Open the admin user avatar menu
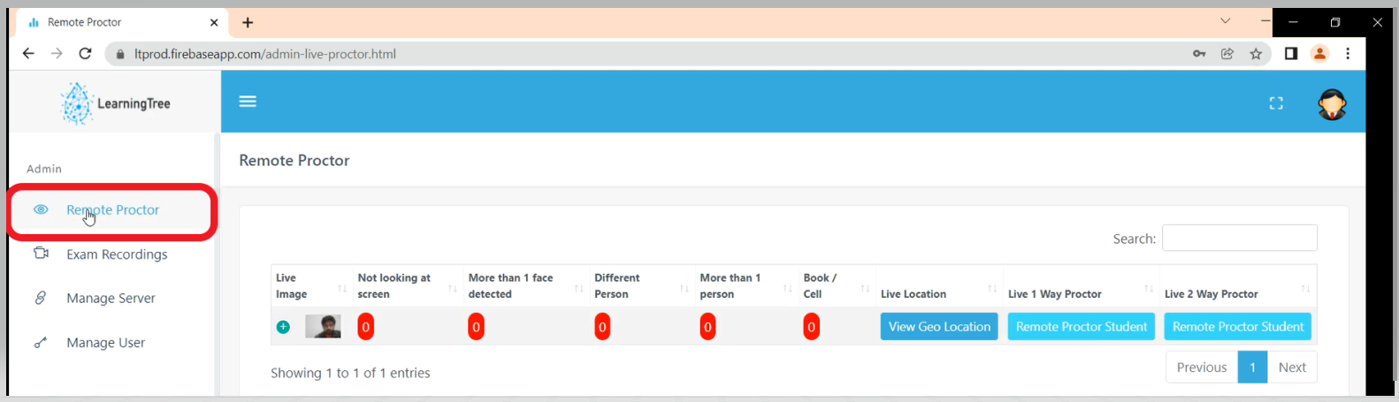 coord(1331,104)
